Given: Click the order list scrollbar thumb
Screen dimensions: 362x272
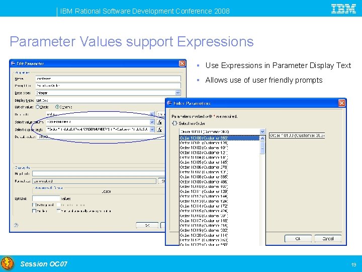Looking at the screenshot, I should pyautogui.click(x=262, y=148).
